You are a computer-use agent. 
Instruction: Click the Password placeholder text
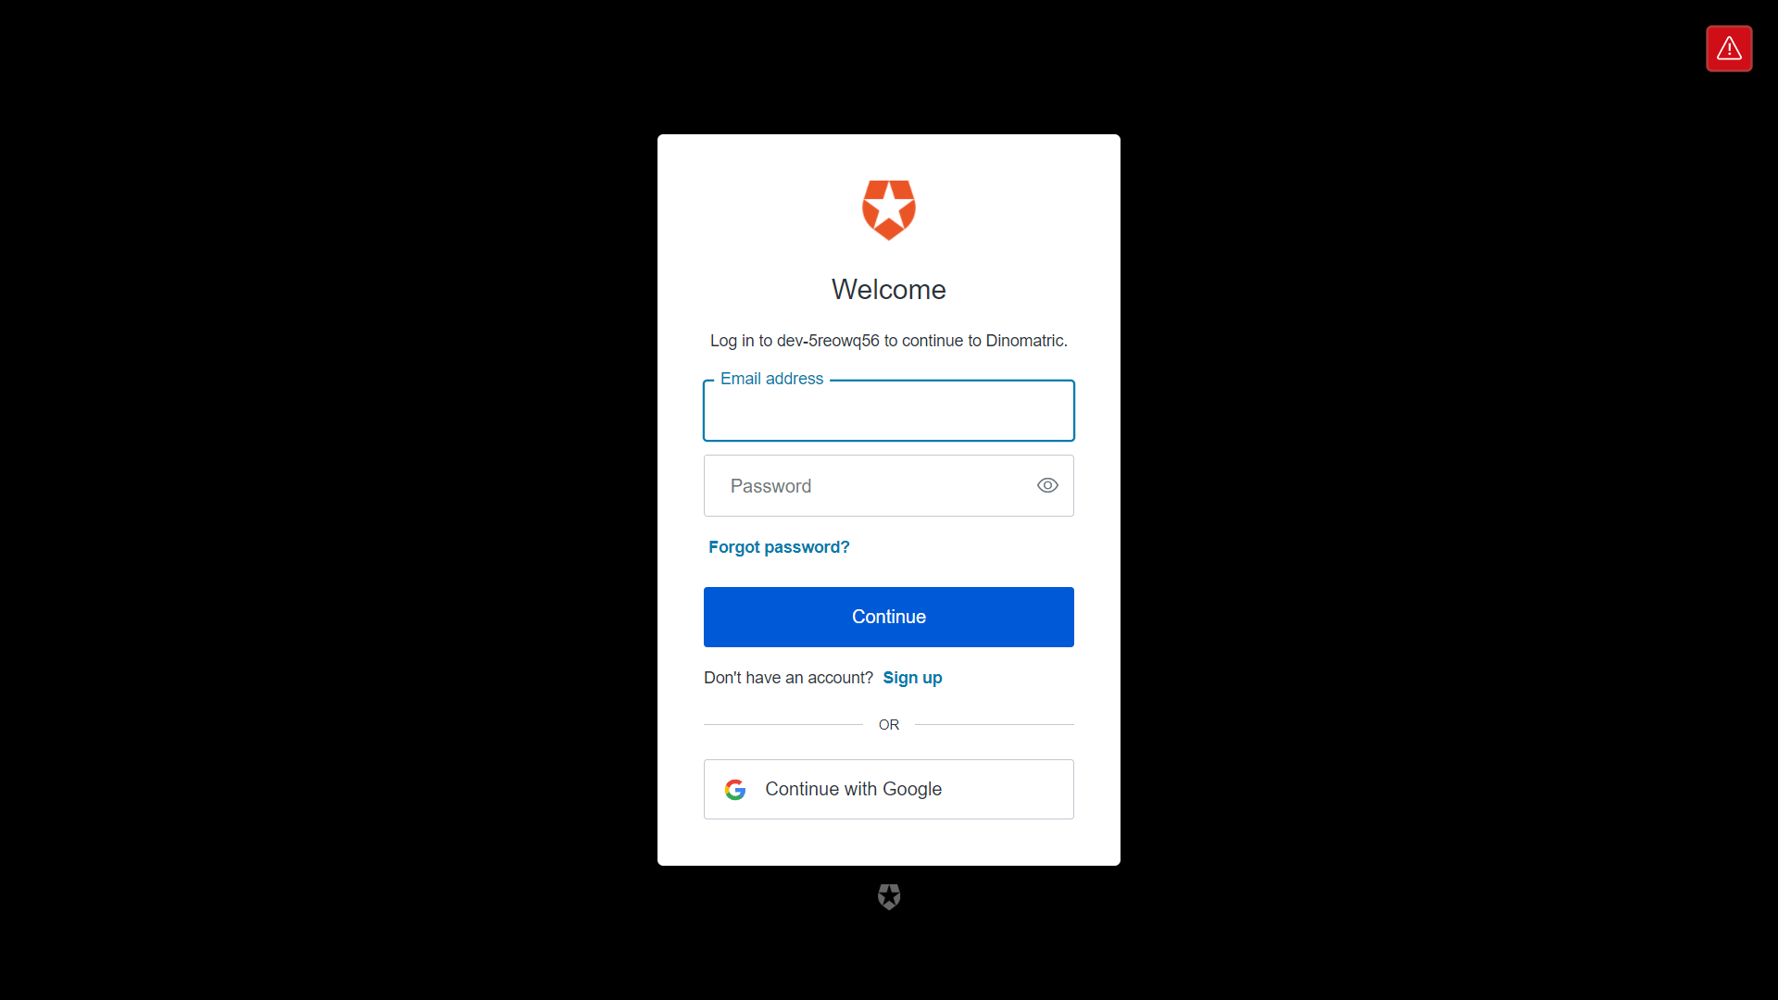(x=770, y=486)
